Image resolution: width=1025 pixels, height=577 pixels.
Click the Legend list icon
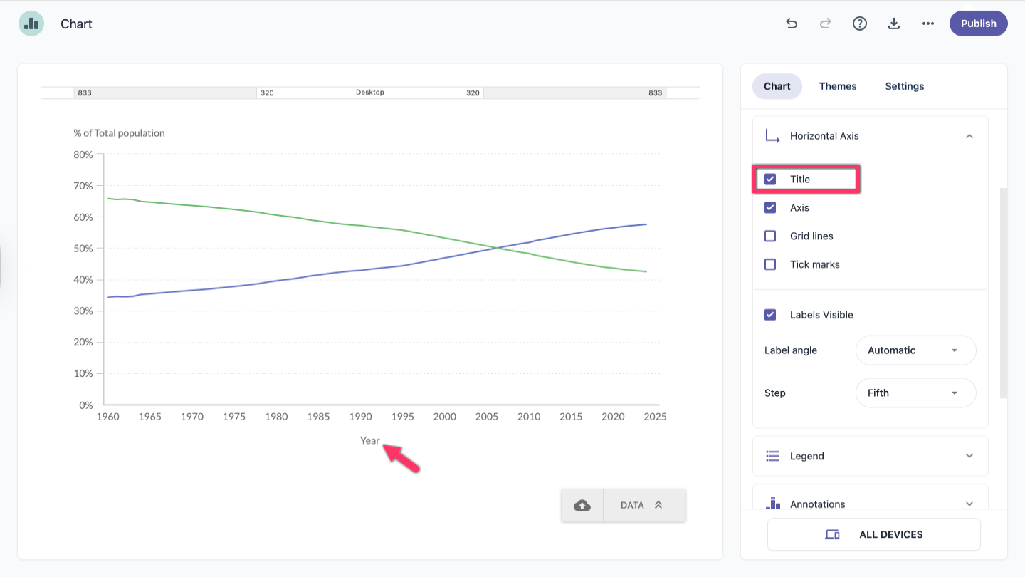[x=773, y=456]
